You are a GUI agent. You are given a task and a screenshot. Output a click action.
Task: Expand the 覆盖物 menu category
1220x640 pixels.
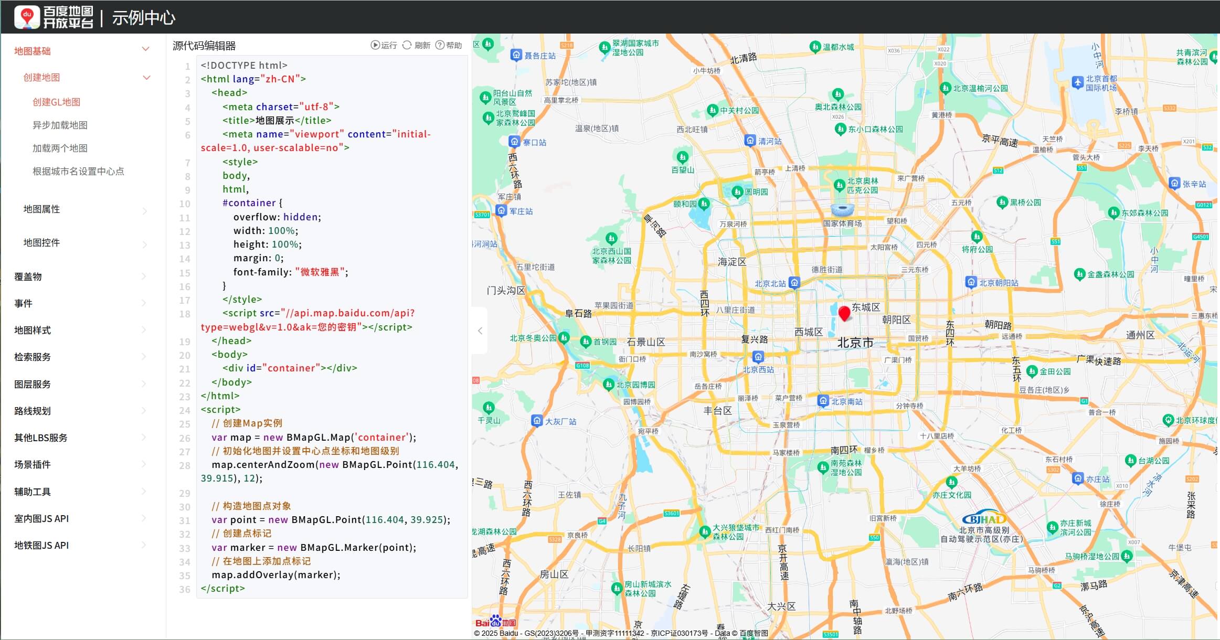click(x=28, y=276)
